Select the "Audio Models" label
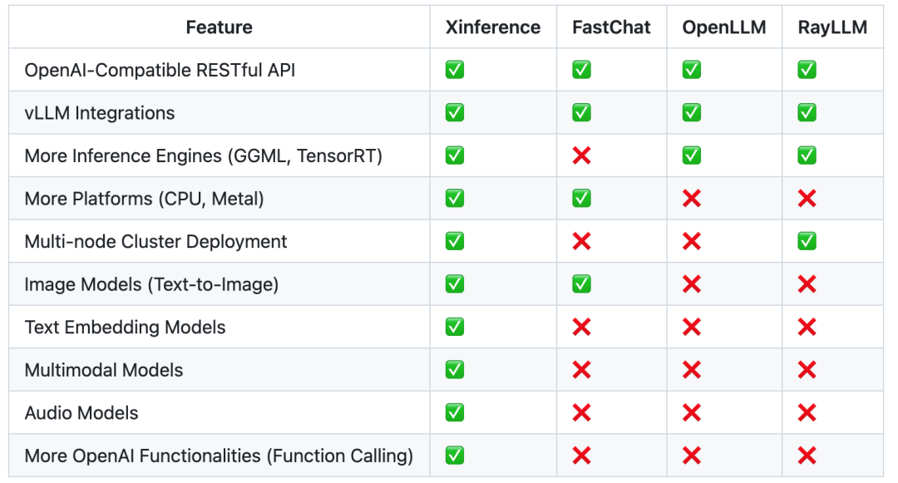Screen dimensions: 898x483 pyautogui.click(x=81, y=413)
